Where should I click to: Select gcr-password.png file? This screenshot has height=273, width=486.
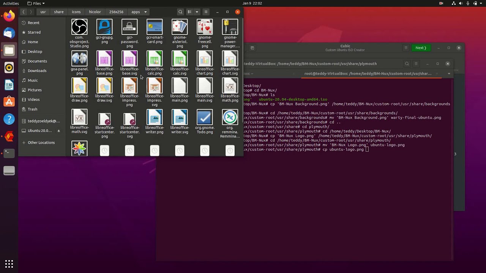pyautogui.click(x=129, y=33)
